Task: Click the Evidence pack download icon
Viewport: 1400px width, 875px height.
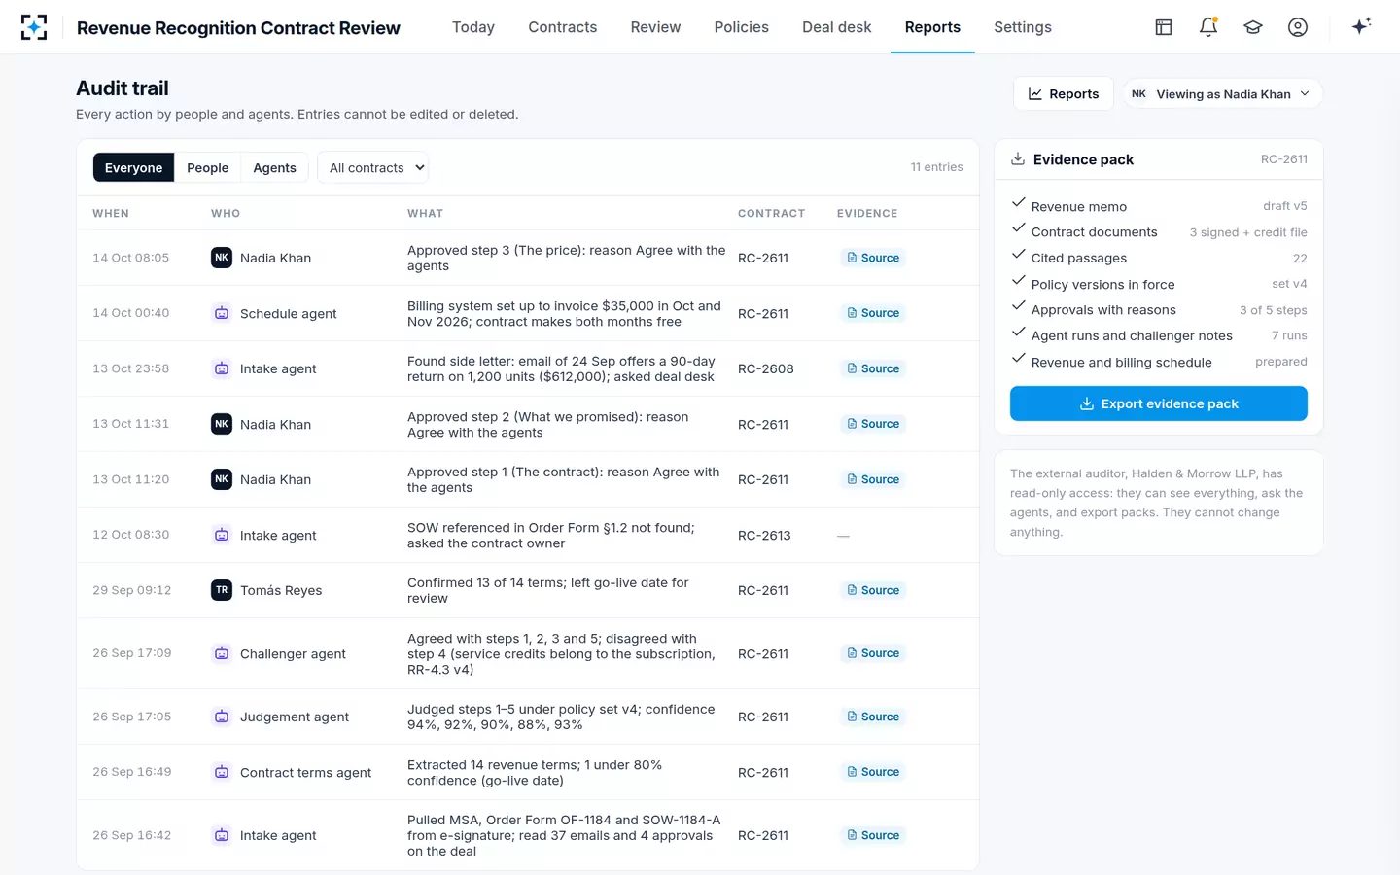Action: click(1018, 158)
